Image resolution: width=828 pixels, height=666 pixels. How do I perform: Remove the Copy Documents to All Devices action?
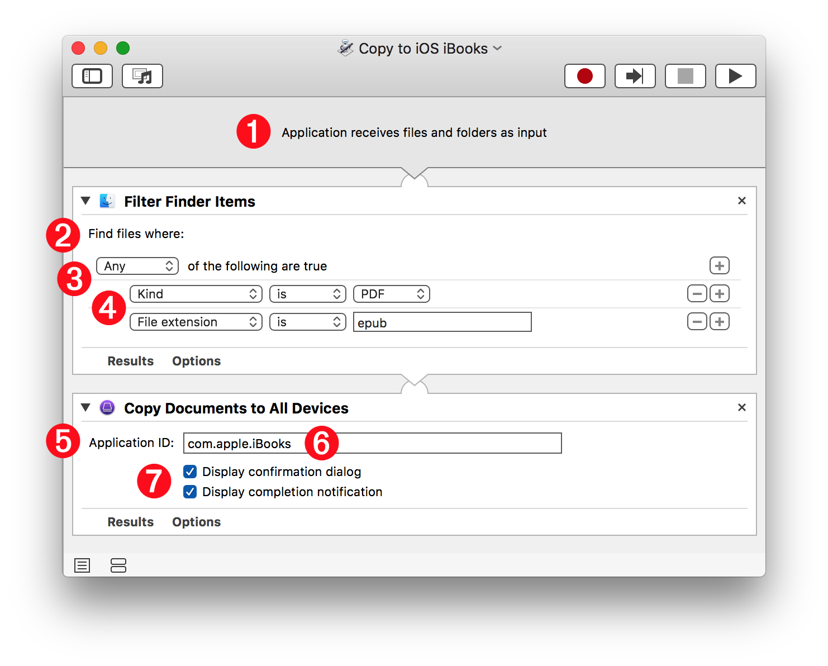point(742,407)
